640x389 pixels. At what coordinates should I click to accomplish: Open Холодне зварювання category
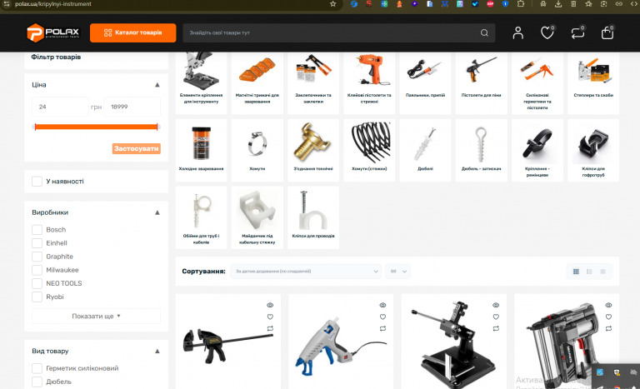[201, 150]
